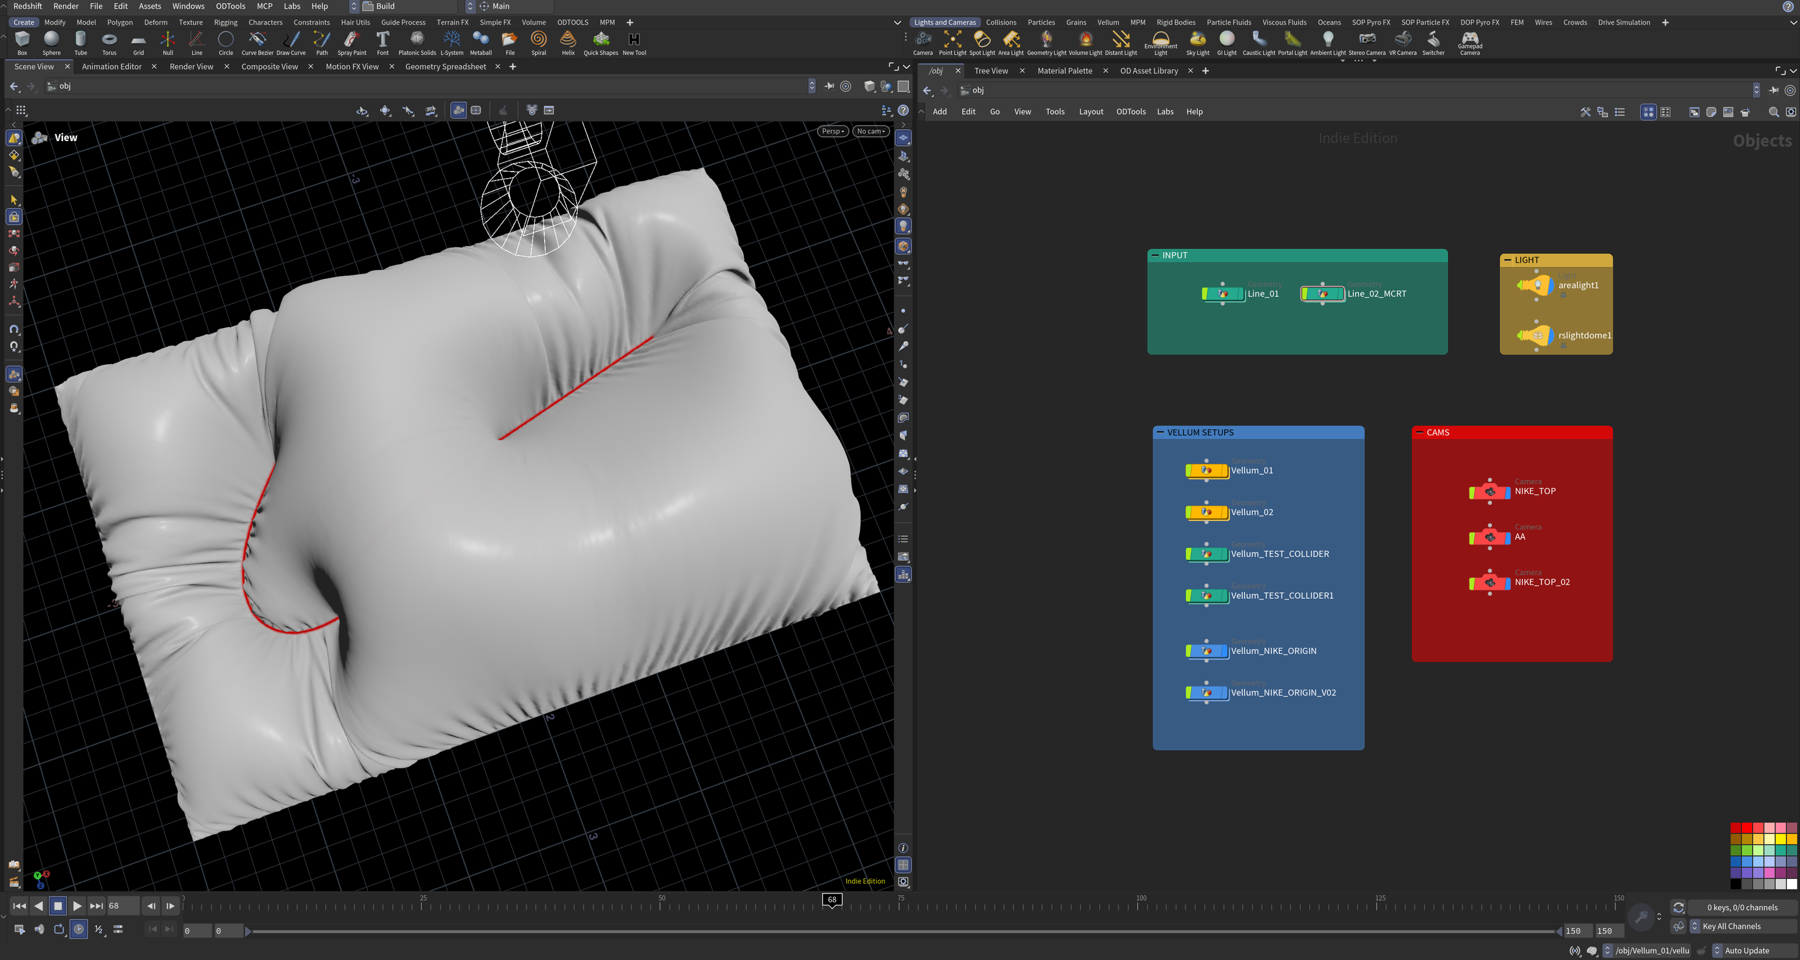
Task: Toggle the Line_01 node display flag
Action: [1241, 293]
